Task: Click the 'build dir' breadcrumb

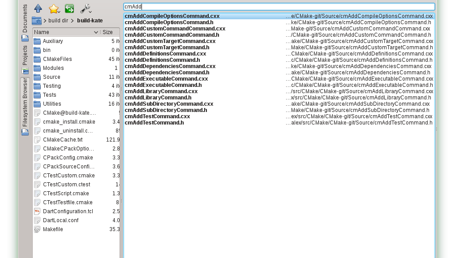Action: click(58, 21)
